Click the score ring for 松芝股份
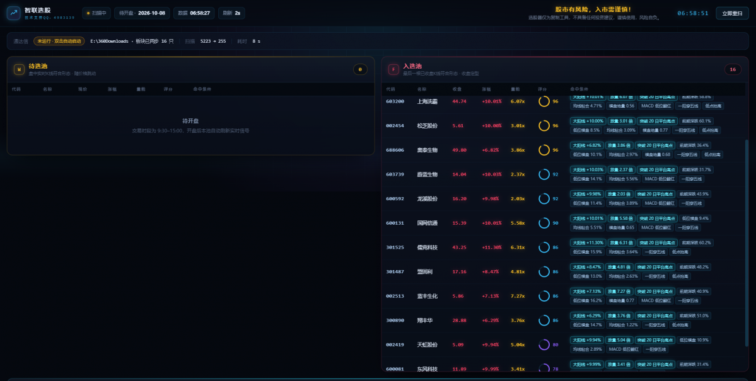Screen dimensions: 756x381 [544, 126]
